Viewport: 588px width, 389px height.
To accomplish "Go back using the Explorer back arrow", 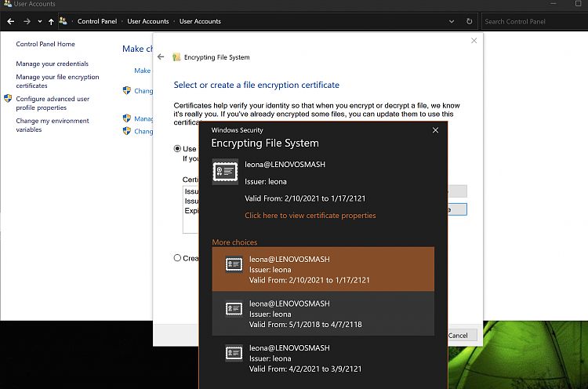I will (x=11, y=21).
